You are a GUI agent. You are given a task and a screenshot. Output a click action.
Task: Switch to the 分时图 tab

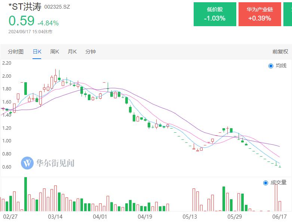coord(16,52)
